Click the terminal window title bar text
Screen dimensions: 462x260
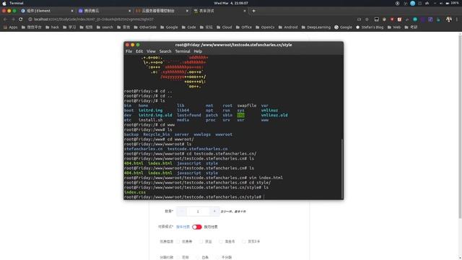[233, 45]
